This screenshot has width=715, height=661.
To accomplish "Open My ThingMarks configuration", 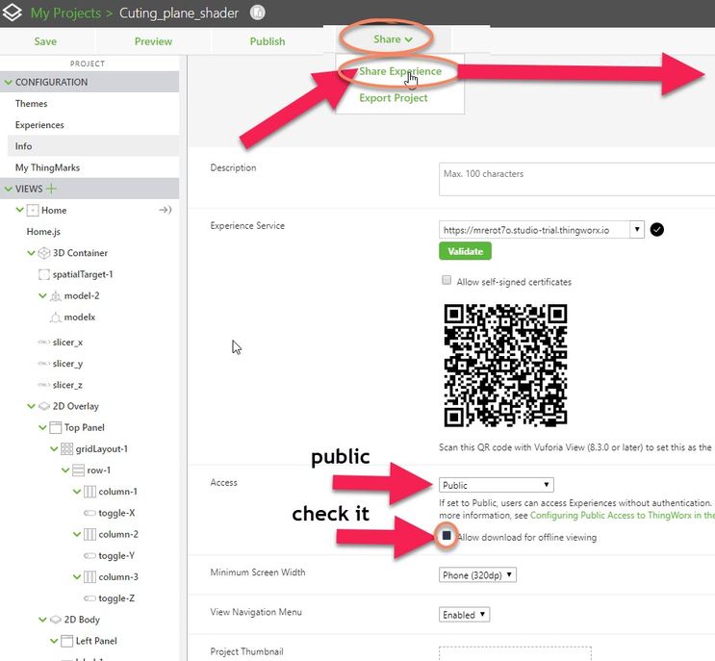I will [x=47, y=167].
